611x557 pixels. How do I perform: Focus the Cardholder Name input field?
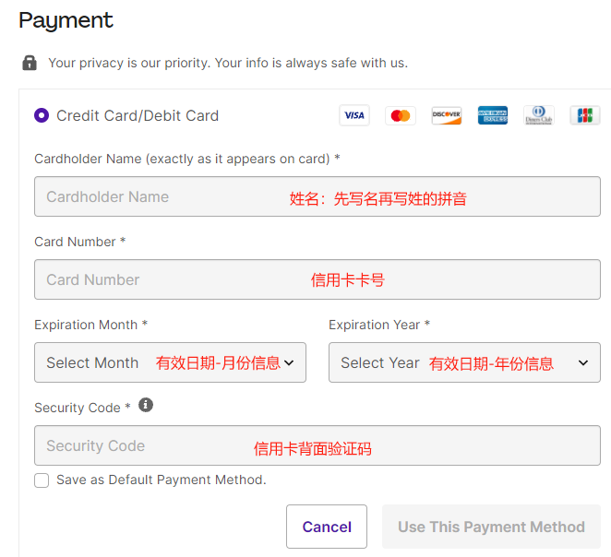pos(317,196)
